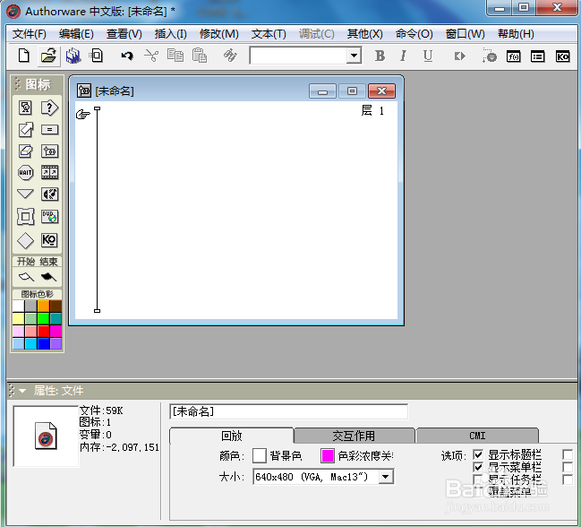This screenshot has height=527, width=581.
Task: Open the 窗口(W) menu
Action: click(465, 34)
